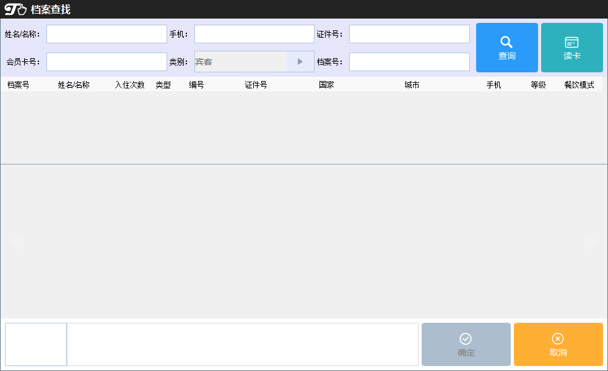
Task: Sort by 入住次数 column header
Action: pos(129,85)
